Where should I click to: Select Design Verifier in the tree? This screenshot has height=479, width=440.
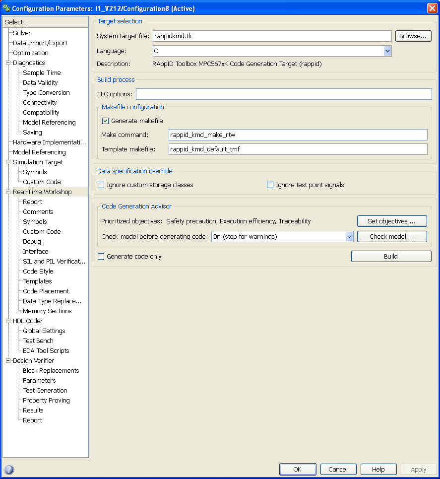tap(33, 361)
